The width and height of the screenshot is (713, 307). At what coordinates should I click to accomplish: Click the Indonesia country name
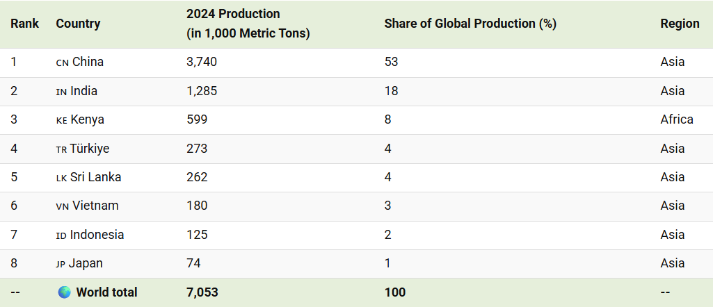[x=97, y=235]
